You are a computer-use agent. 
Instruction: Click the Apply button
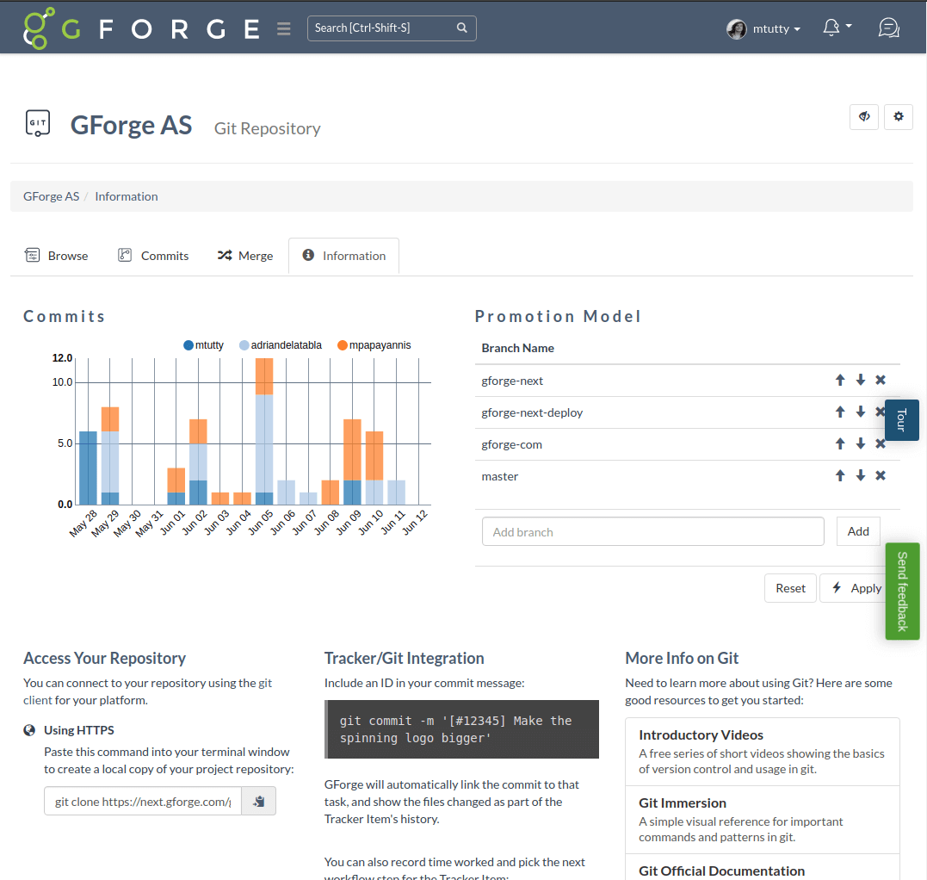click(856, 588)
